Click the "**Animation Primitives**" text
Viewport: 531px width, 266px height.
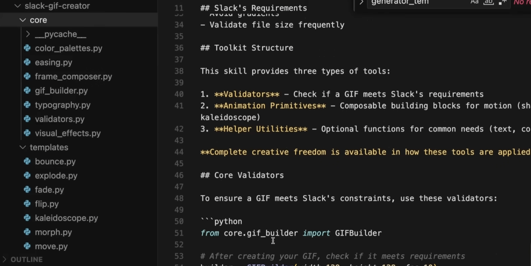pyautogui.click(x=270, y=106)
